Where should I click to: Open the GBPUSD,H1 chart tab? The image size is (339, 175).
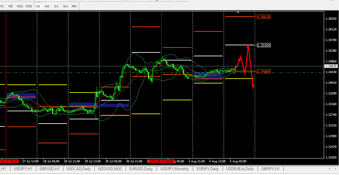(x=50, y=169)
